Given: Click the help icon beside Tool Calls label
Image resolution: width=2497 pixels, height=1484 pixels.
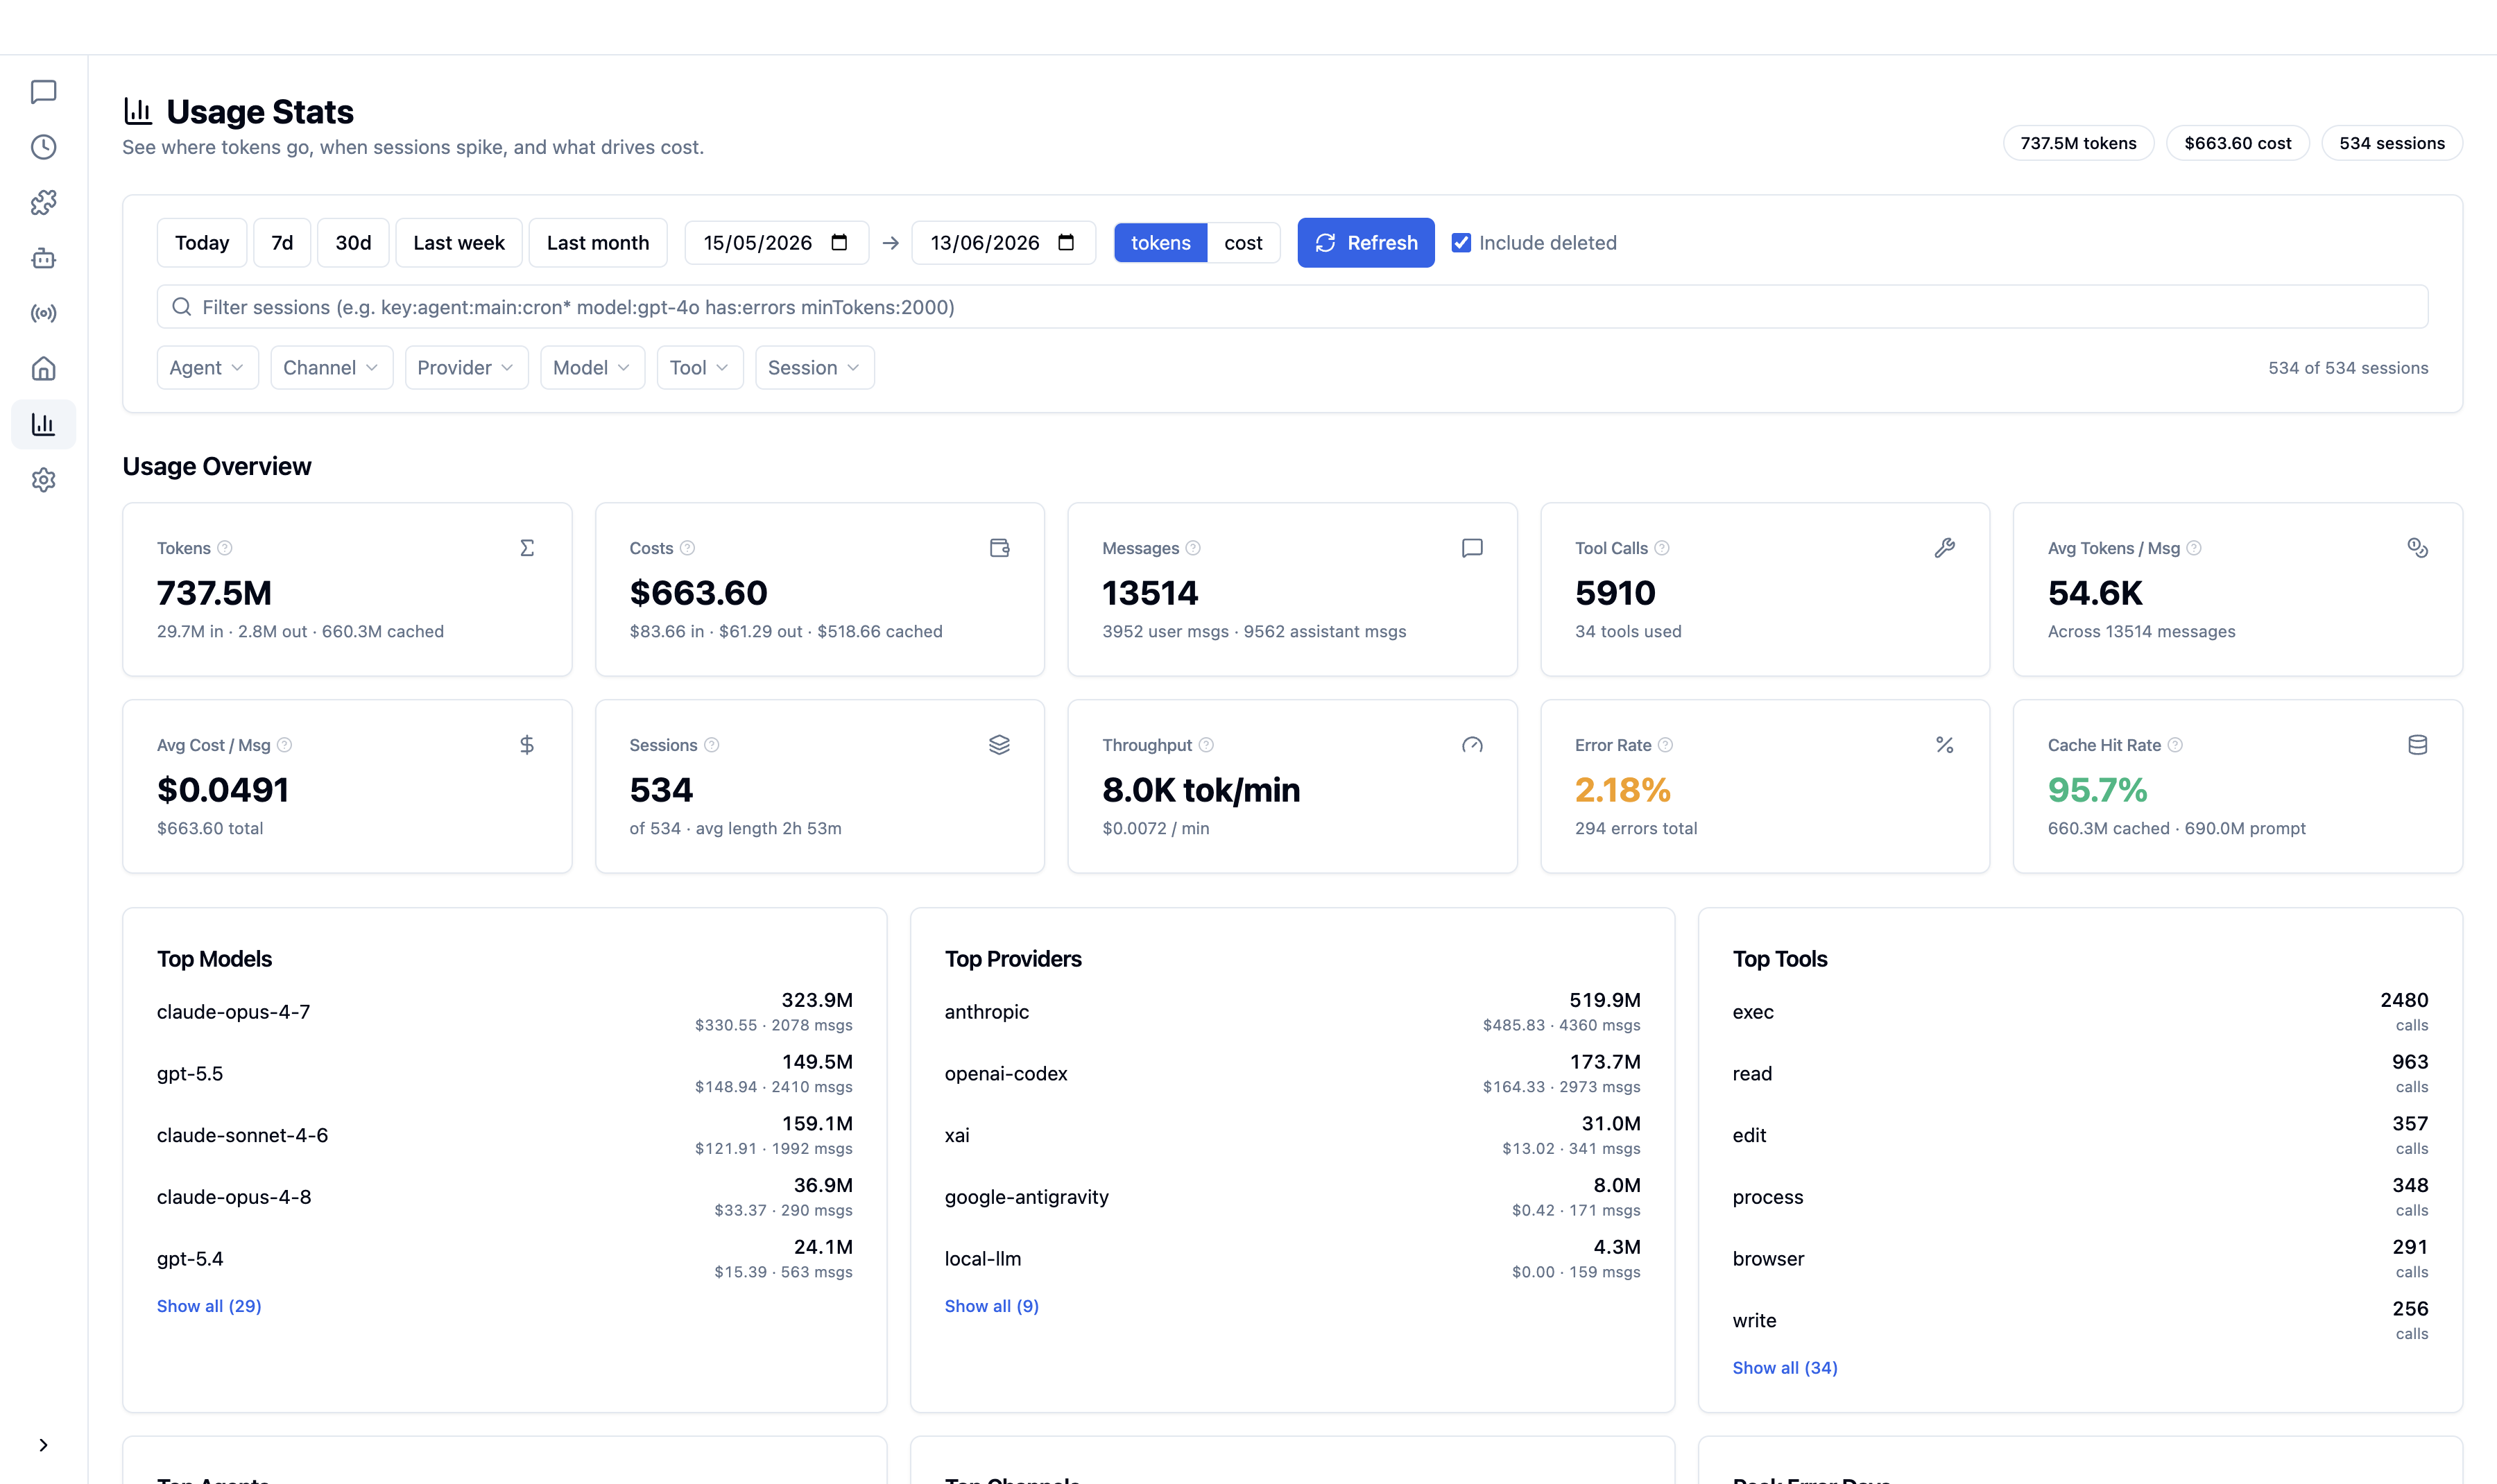Looking at the screenshot, I should coord(1662,548).
